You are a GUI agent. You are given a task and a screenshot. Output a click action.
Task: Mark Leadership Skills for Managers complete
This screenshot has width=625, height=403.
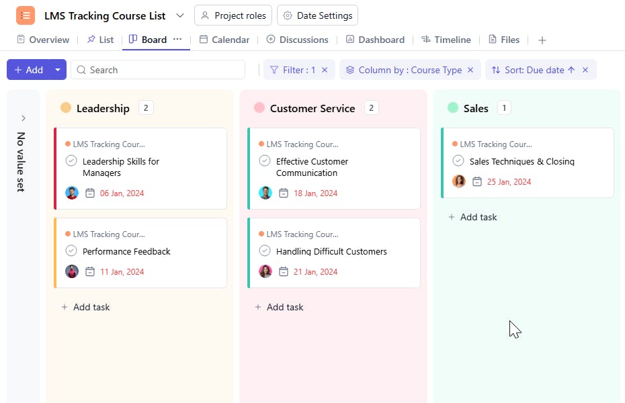[71, 161]
